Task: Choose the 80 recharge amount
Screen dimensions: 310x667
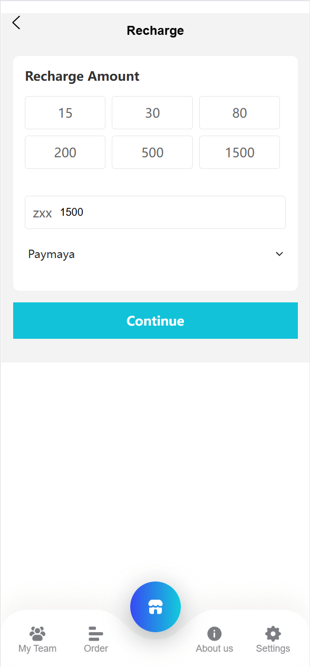Action: coord(240,113)
